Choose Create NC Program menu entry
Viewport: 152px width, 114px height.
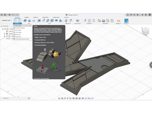pyautogui.click(x=22, y=28)
